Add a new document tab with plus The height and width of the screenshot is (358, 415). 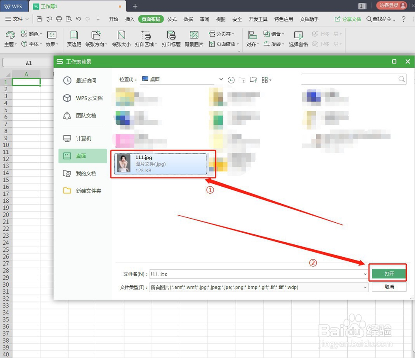pyautogui.click(x=135, y=6)
